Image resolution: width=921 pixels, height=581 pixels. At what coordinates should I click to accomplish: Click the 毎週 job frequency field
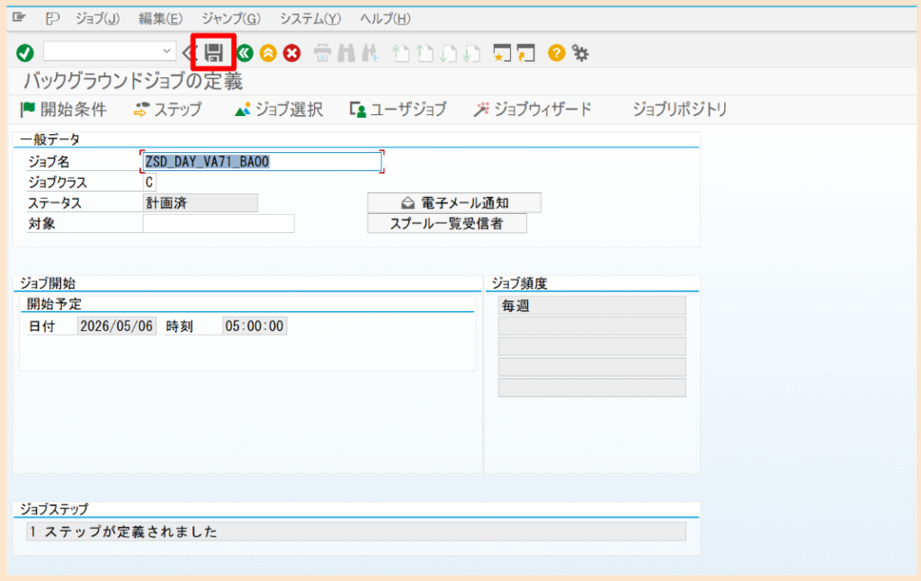[592, 306]
